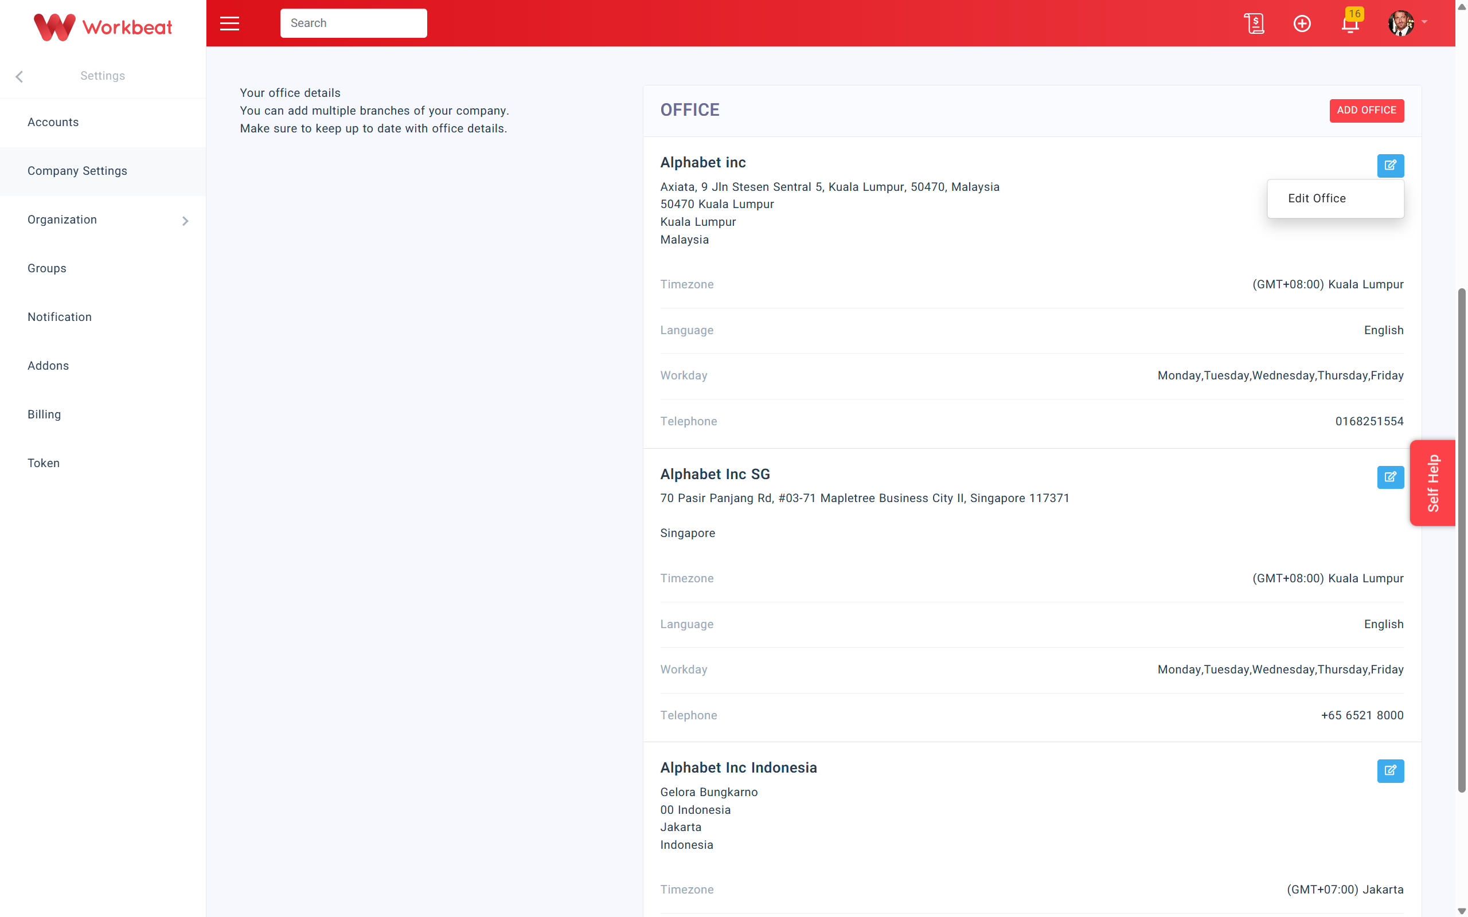Expand the dropdown caret beside avatar
Screen dimensions: 1468x917
(1424, 22)
